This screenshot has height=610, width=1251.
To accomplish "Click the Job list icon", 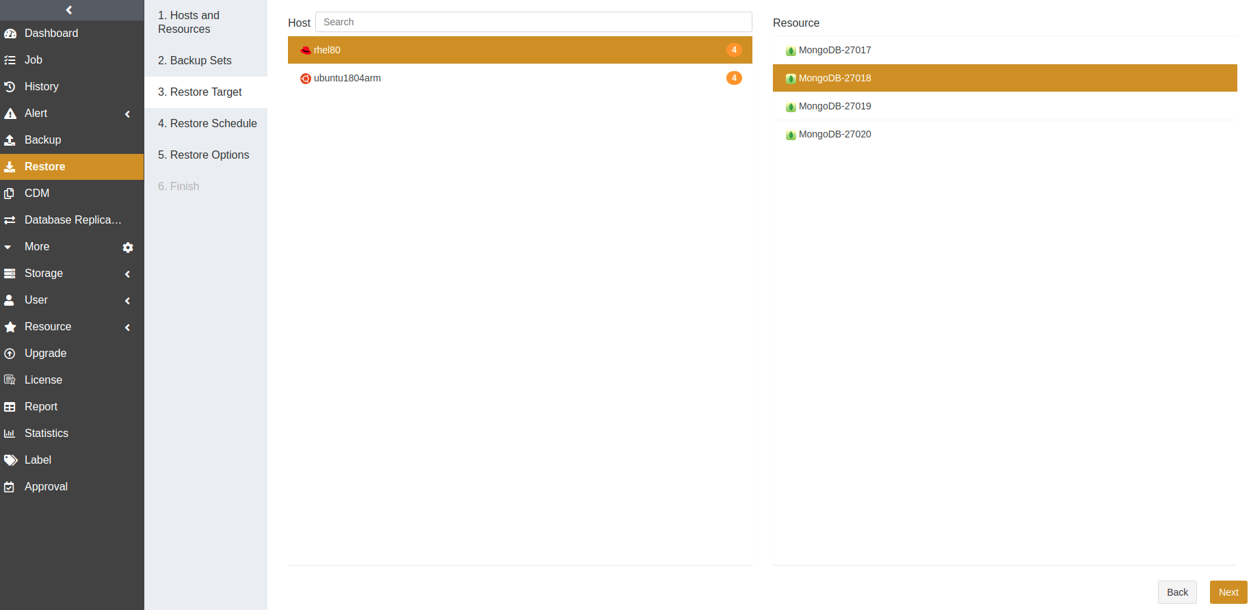I will 10,60.
